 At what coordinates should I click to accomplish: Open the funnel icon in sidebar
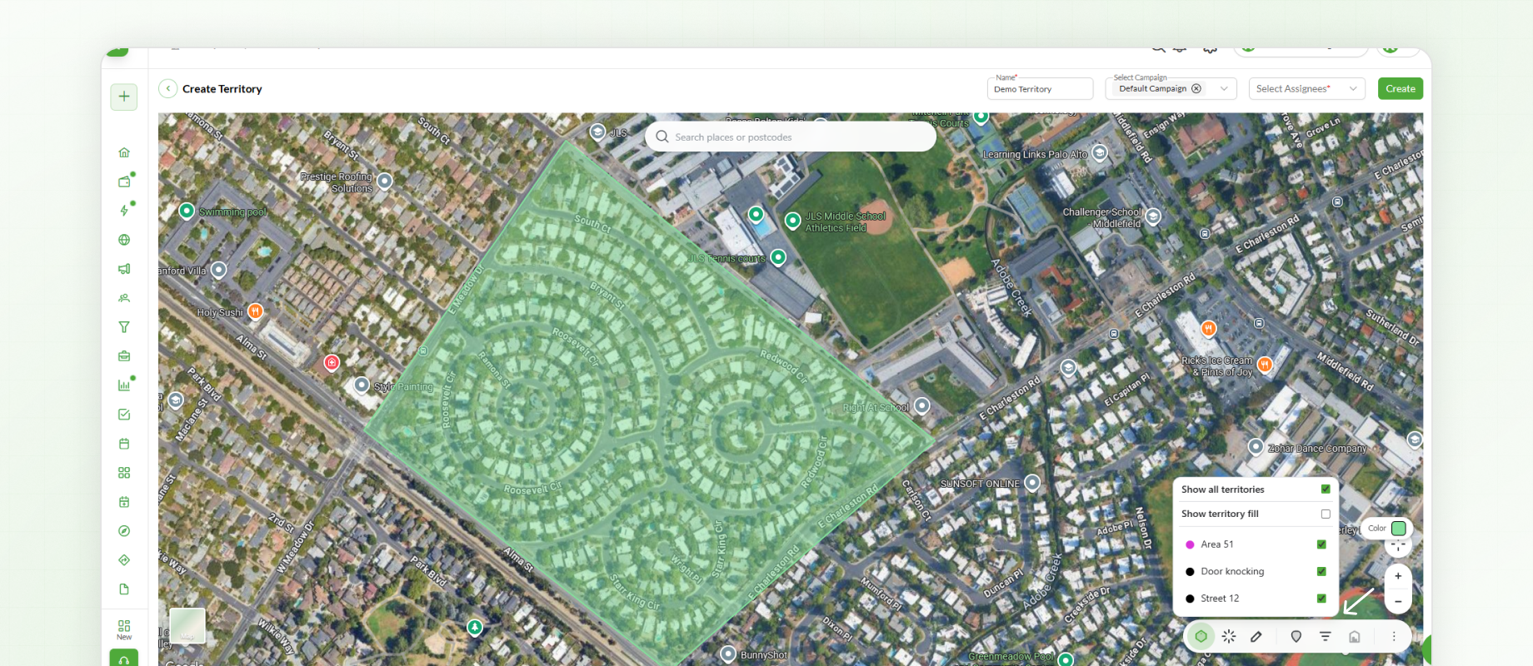pyautogui.click(x=124, y=327)
